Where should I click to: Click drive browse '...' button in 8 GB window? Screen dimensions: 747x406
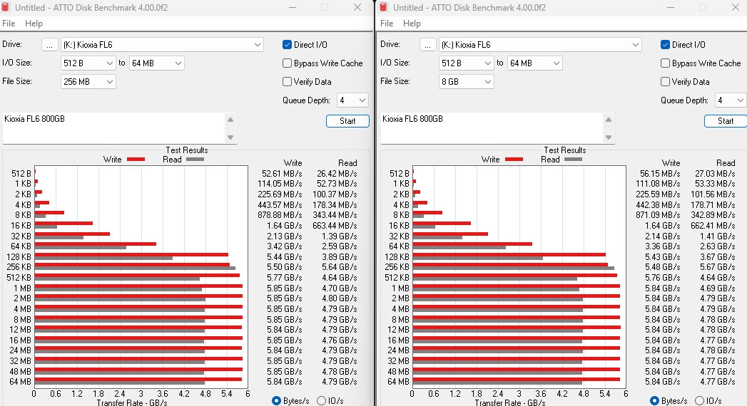[427, 45]
